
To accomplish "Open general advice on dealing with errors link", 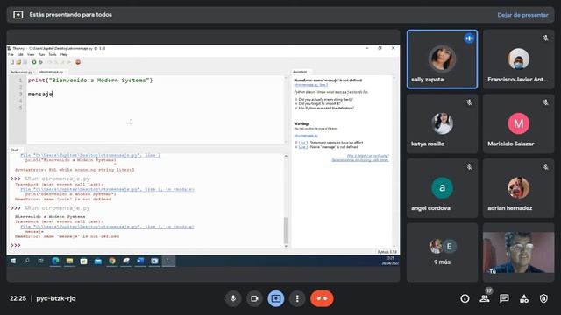I will (x=360, y=160).
